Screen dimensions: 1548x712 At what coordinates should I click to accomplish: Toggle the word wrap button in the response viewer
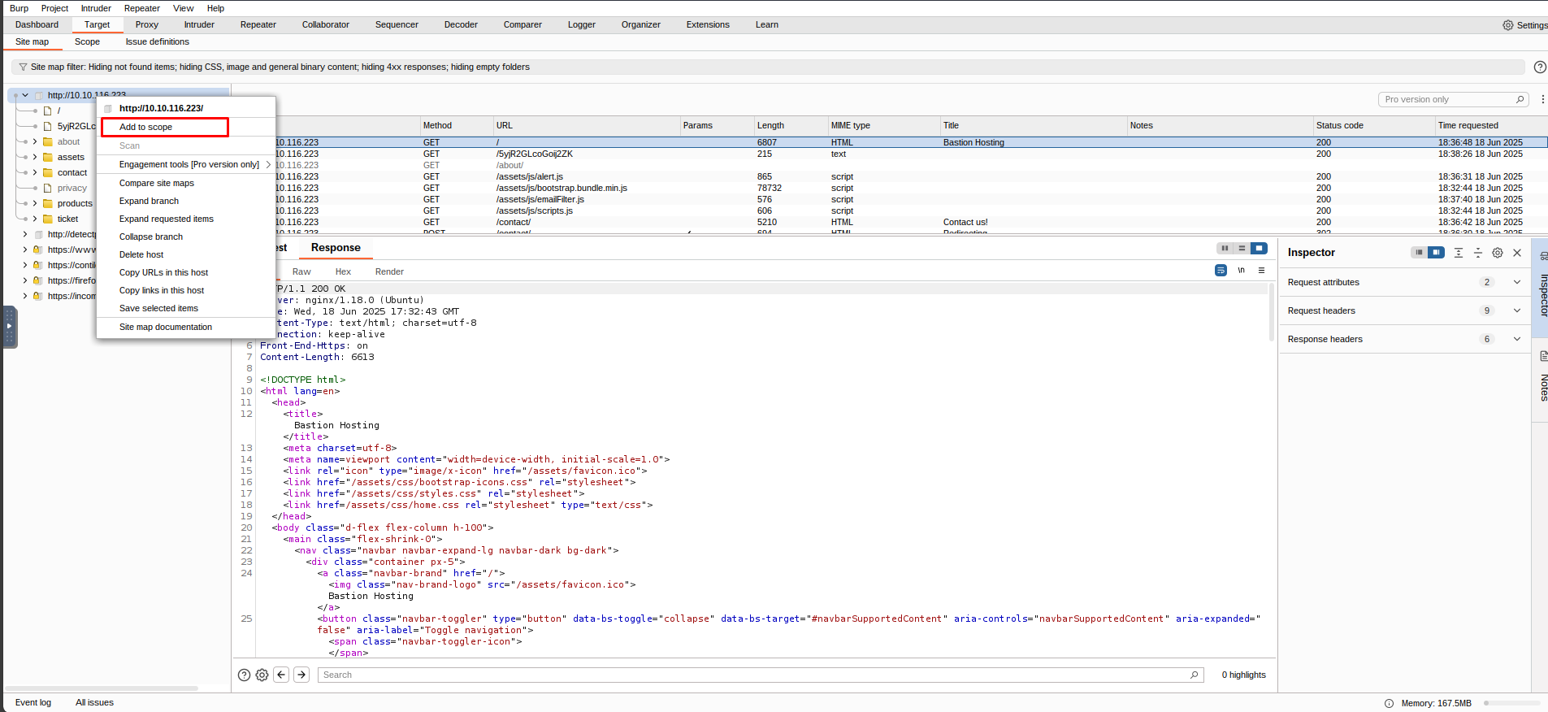(x=1221, y=271)
